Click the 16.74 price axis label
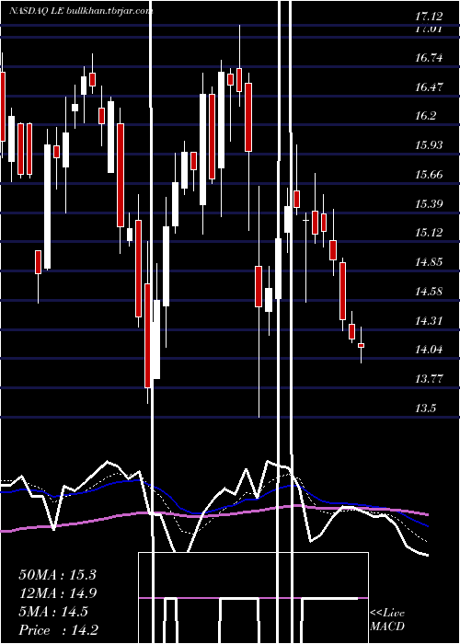The height and width of the screenshot is (644, 460). click(429, 58)
